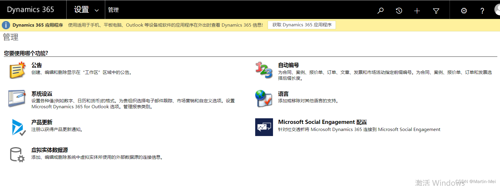
Task: Open Microsoft Social Engagement 配置 link
Action: click(x=323, y=122)
